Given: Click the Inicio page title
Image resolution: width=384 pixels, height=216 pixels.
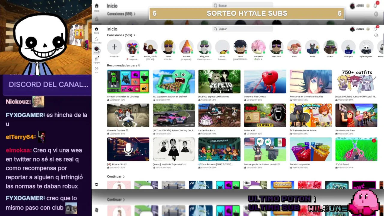Looking at the screenshot, I should click(112, 29).
